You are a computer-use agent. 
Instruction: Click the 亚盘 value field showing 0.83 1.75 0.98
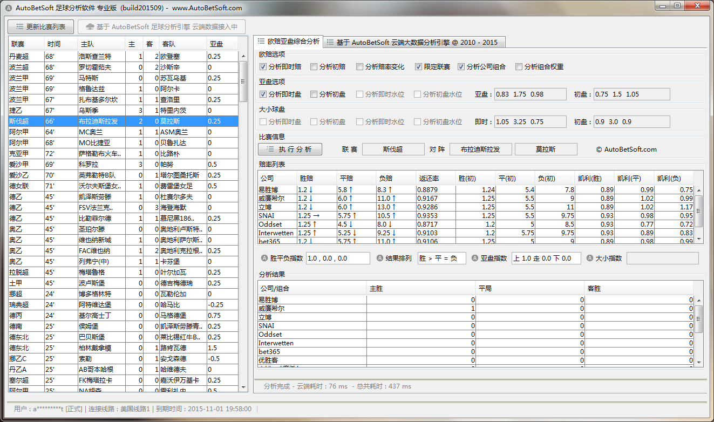point(532,94)
